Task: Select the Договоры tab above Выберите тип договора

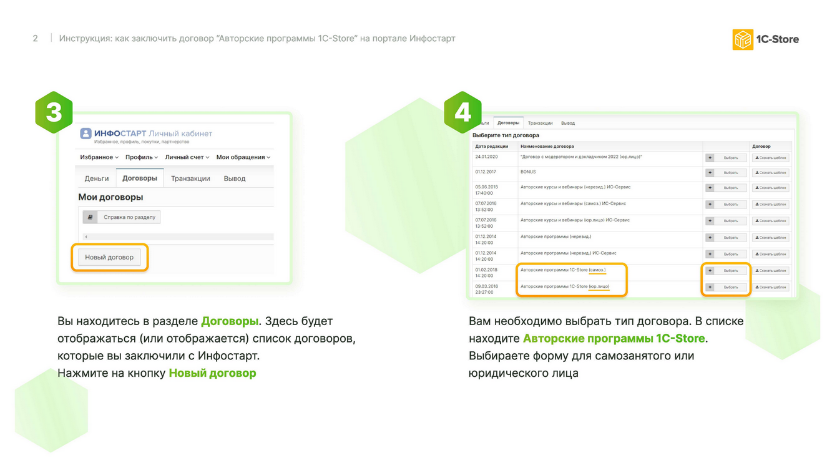Action: [508, 123]
